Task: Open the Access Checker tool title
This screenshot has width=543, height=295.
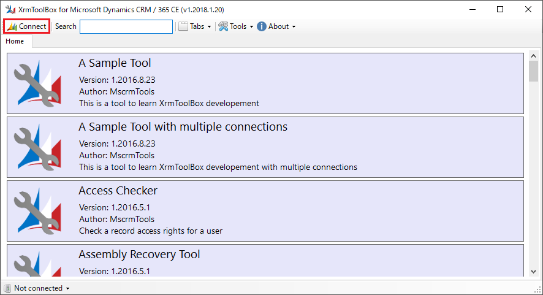Action: click(x=118, y=191)
